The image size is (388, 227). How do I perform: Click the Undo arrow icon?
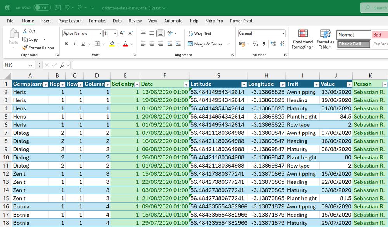point(67,8)
